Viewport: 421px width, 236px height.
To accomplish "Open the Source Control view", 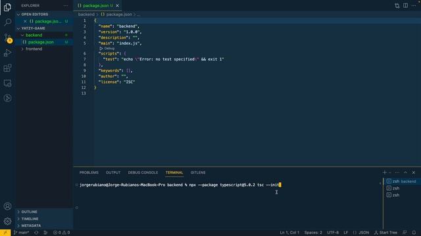I will click(x=7, y=38).
